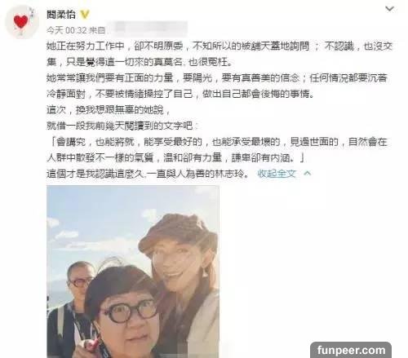This screenshot has width=408, height=358.
Task: Click the up chevron beside 收起全文
Action: click(x=308, y=173)
